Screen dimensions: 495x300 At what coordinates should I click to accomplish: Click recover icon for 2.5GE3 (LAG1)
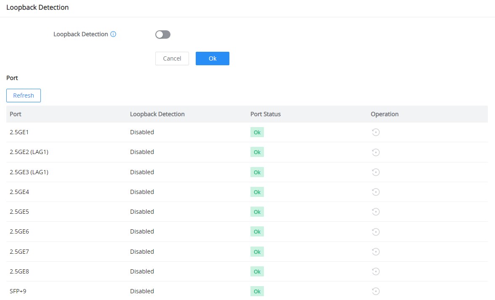pos(375,172)
